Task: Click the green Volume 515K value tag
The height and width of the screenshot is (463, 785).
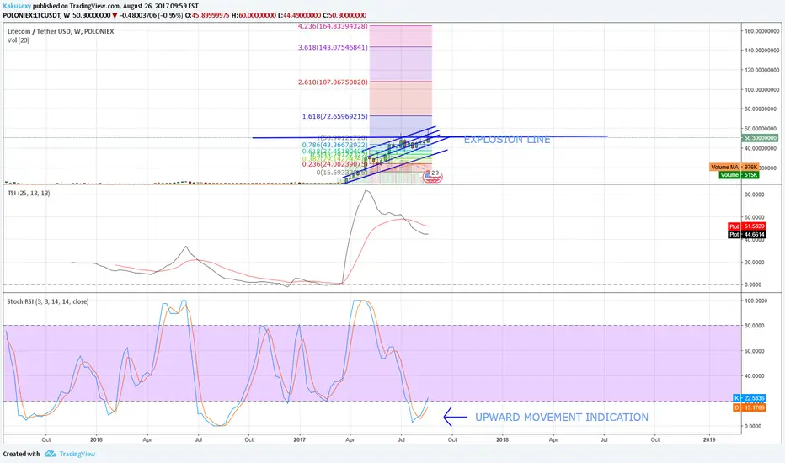Action: (x=739, y=175)
